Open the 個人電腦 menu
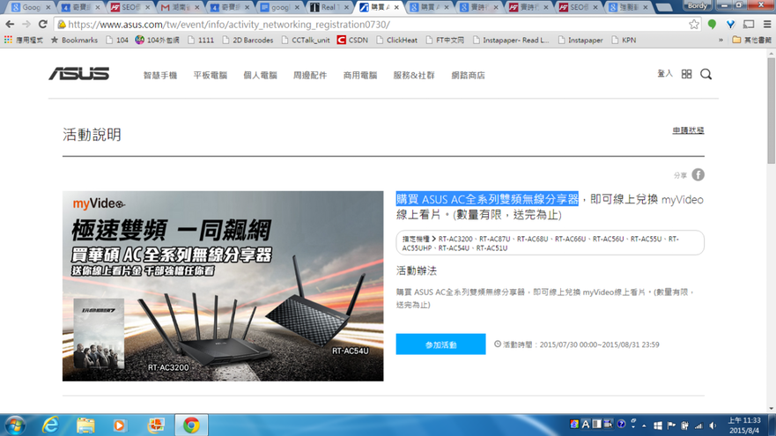The width and height of the screenshot is (776, 436). (260, 75)
